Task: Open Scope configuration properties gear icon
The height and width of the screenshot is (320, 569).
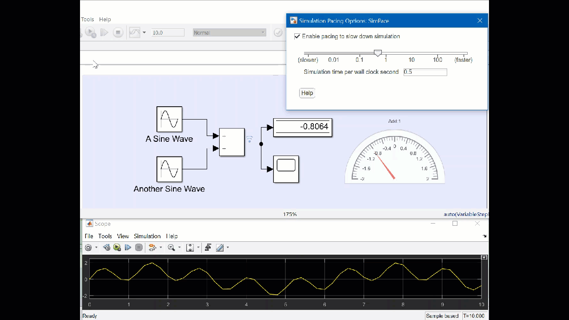Action: tap(88, 248)
